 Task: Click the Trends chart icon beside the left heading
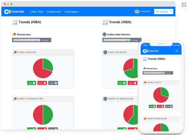pos(15,22)
